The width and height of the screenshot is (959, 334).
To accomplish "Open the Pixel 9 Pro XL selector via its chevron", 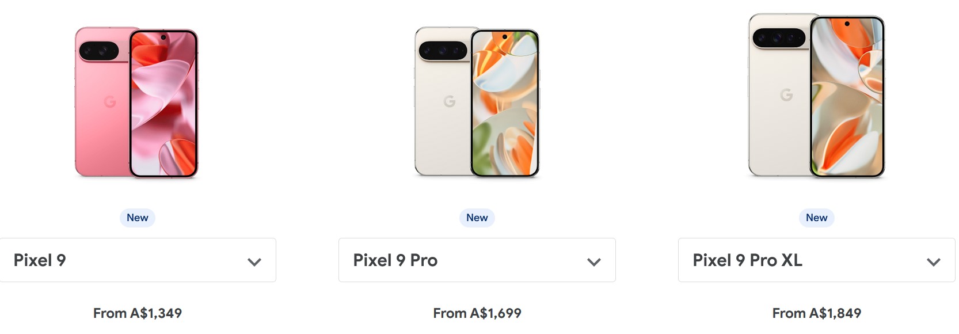I will click(x=934, y=262).
